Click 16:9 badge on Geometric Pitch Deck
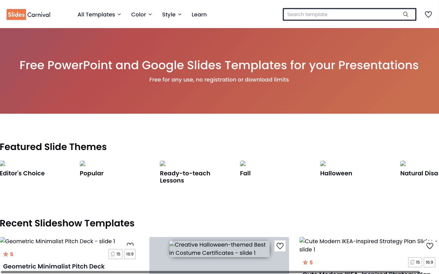 pos(130,254)
